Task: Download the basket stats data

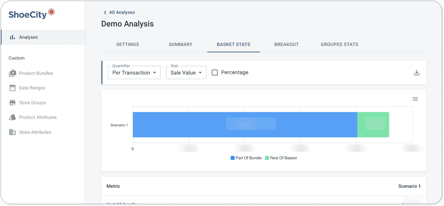Action: tap(417, 72)
